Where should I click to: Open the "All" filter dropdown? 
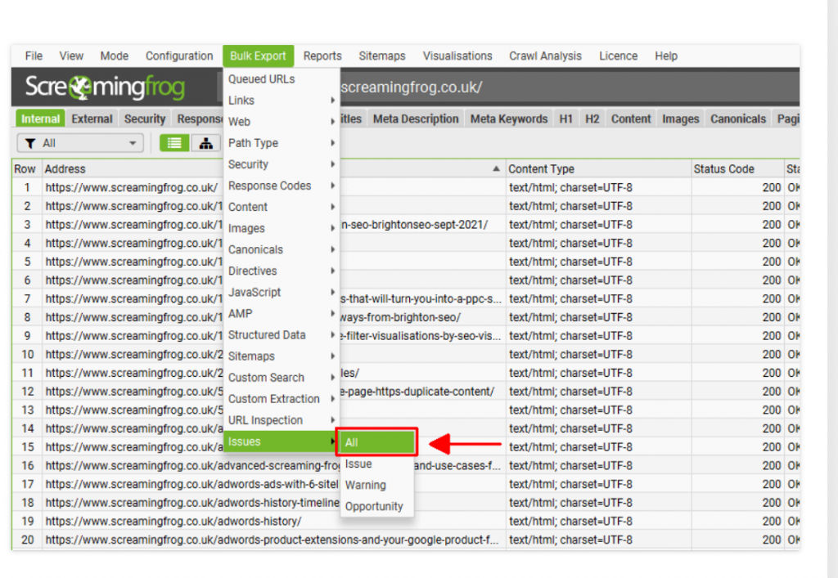tap(78, 142)
